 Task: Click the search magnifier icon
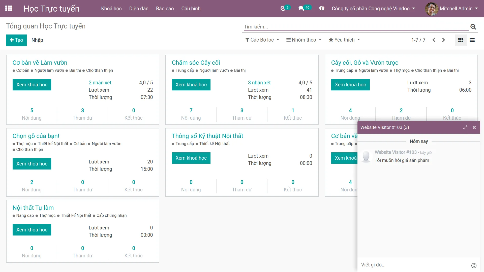pos(473,27)
